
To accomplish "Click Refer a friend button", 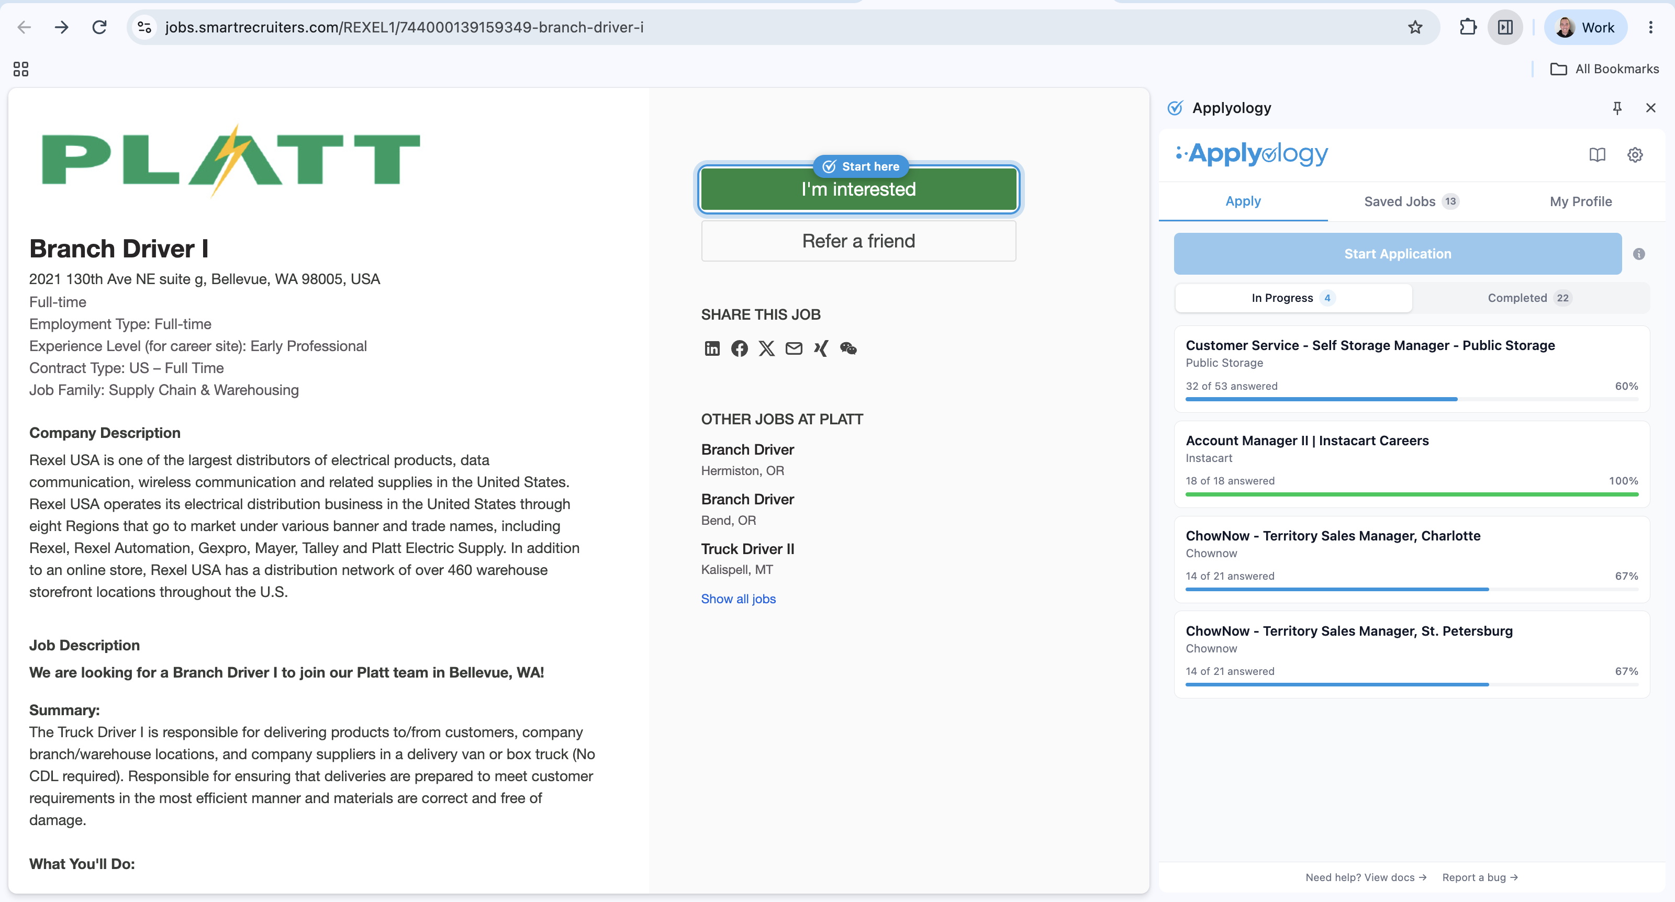I will click(x=858, y=241).
